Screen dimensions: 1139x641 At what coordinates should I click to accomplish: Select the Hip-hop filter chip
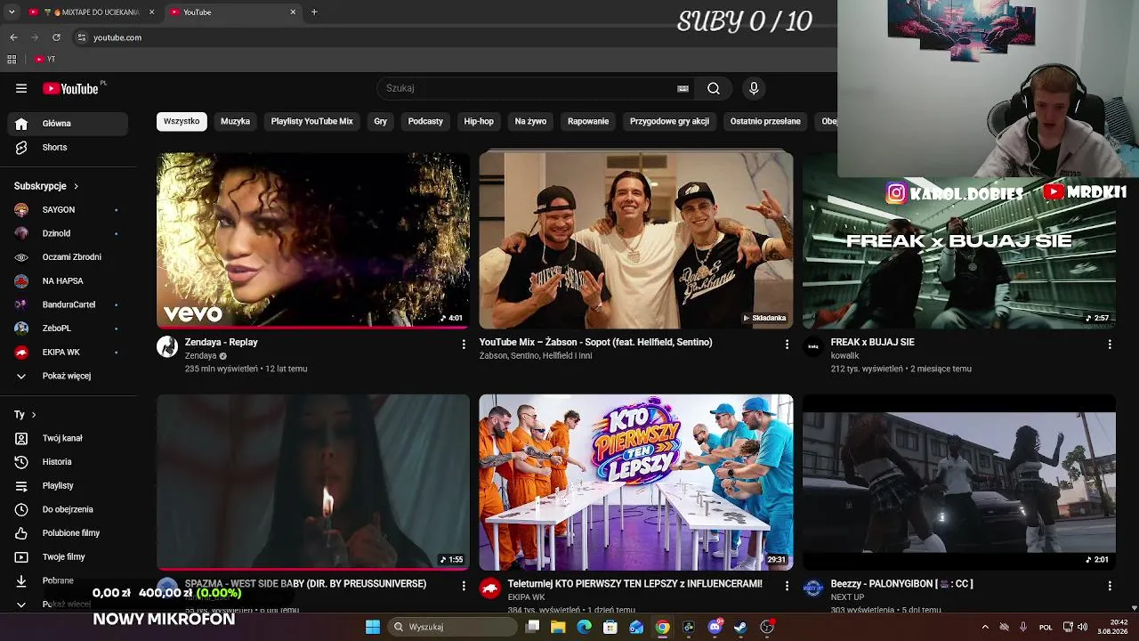(479, 121)
